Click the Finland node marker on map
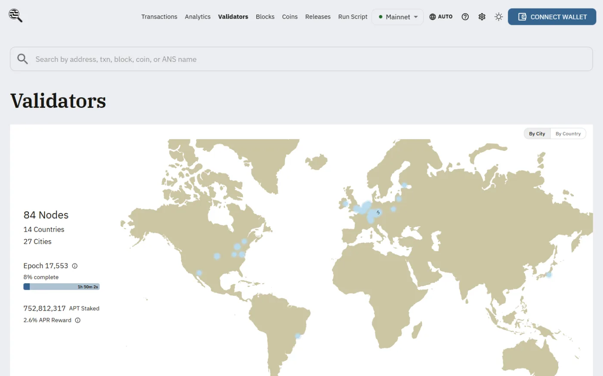Image resolution: width=603 pixels, height=376 pixels. [404, 186]
